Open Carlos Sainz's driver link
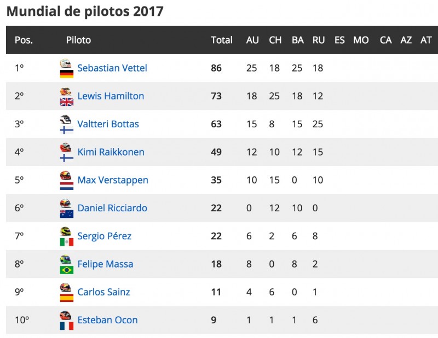The height and width of the screenshot is (338, 438). click(103, 292)
